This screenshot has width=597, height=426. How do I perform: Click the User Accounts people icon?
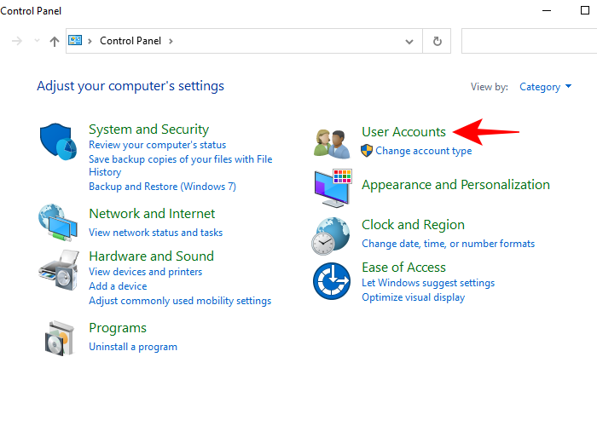click(332, 142)
